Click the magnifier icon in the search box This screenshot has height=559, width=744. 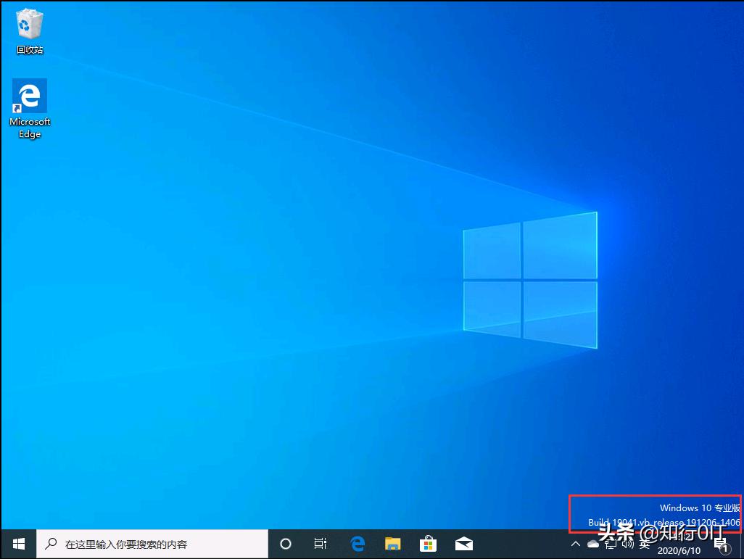tap(50, 544)
